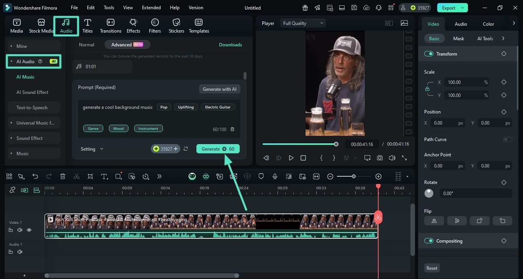Expand the Setting dropdown

coord(92,149)
